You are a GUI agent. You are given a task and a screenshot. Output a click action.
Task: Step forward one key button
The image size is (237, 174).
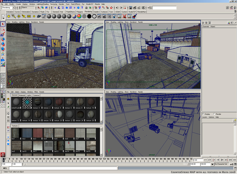pos(226,160)
